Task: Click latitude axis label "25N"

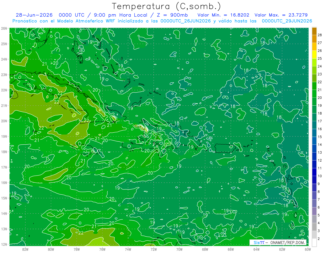Action: pos(4,44)
